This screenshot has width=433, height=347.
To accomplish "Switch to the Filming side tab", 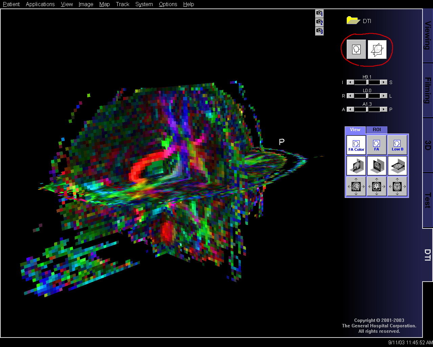I will (428, 90).
